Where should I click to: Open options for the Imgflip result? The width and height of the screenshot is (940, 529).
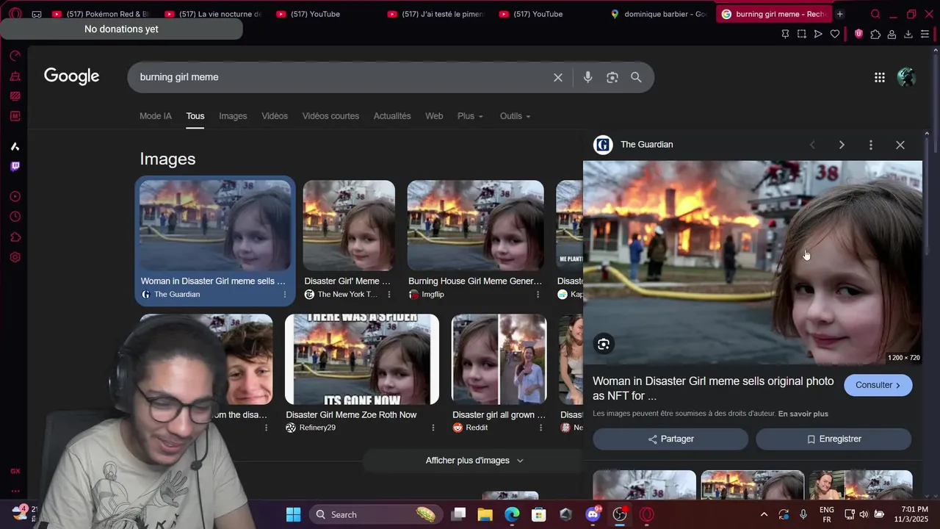(x=538, y=295)
